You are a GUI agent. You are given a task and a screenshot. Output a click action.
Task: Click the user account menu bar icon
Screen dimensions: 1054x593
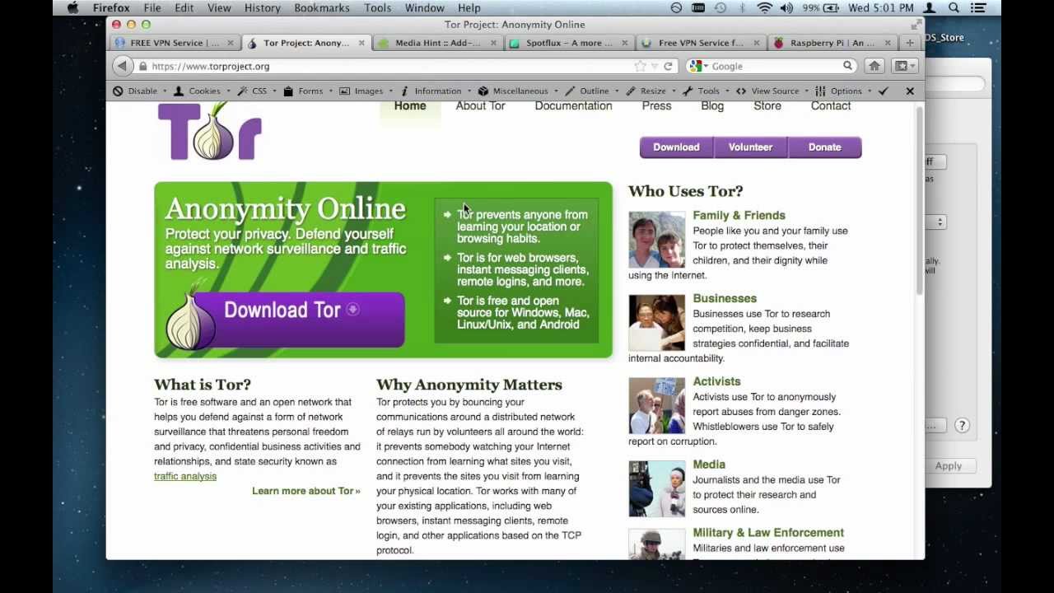tap(930, 8)
